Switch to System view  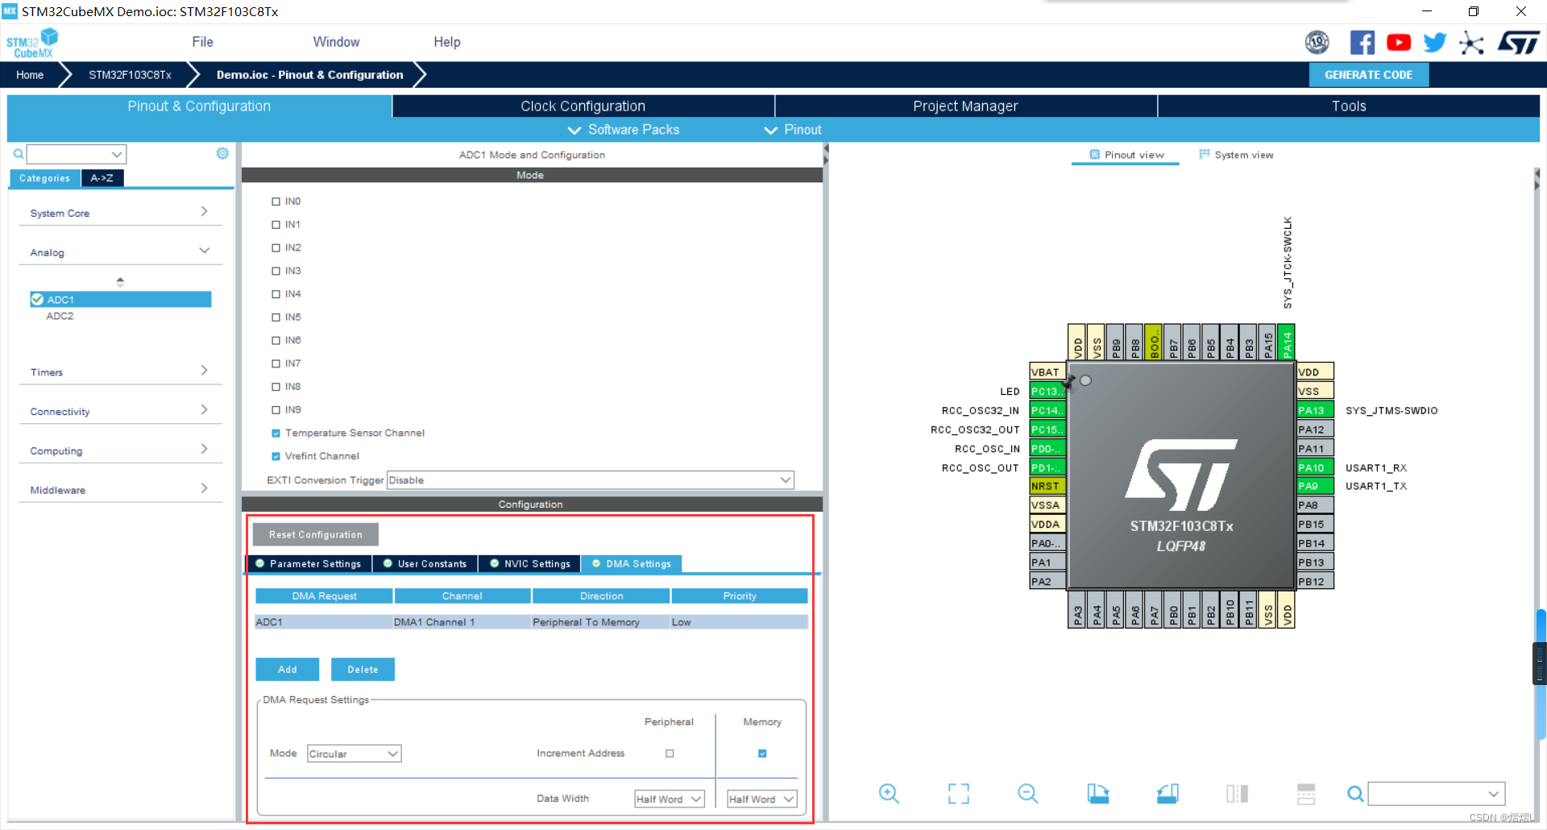tap(1236, 155)
